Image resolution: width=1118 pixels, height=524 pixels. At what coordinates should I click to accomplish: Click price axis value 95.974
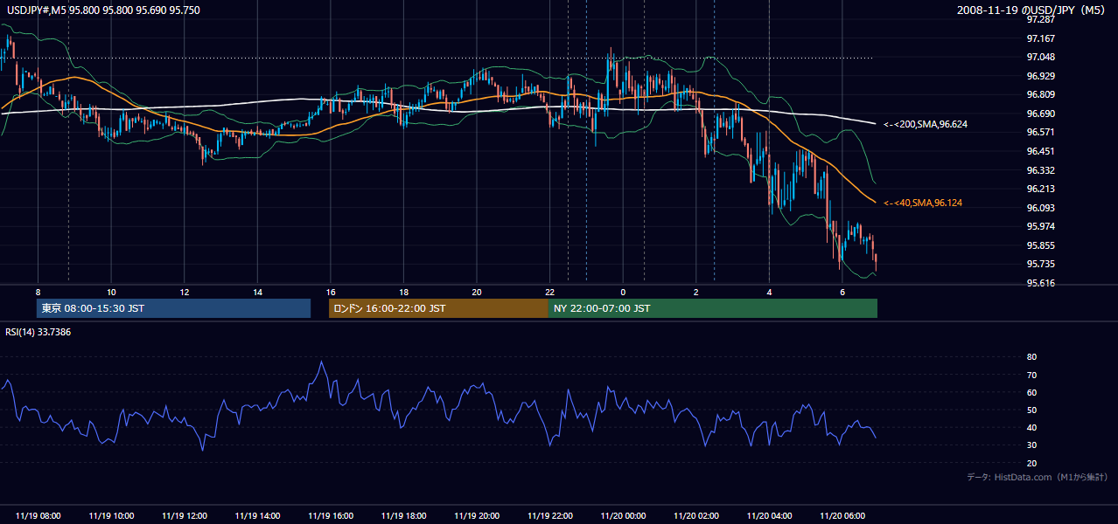[x=1040, y=226]
